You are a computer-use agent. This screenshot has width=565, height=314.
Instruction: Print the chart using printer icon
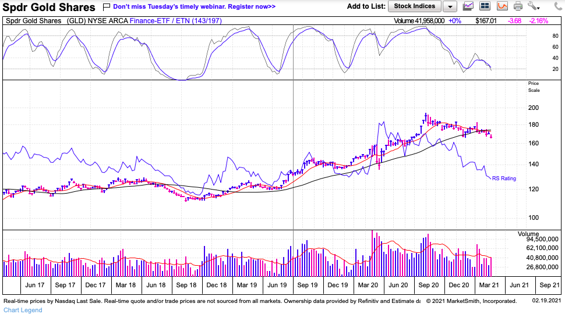point(518,6)
